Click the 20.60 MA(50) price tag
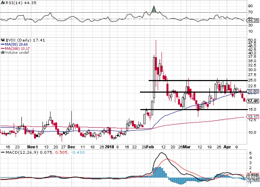 point(253,91)
